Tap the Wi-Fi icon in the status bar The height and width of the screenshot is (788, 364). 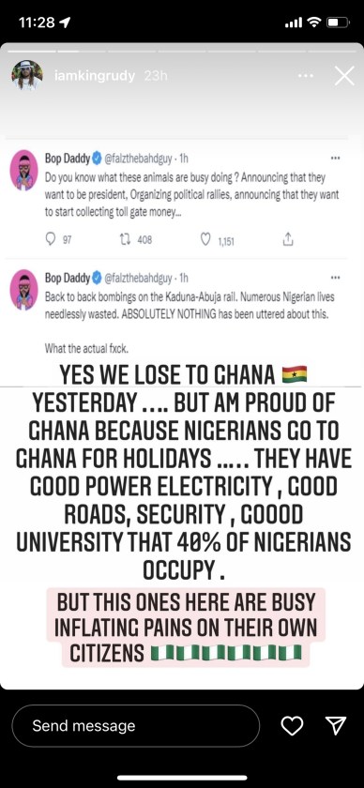point(314,23)
